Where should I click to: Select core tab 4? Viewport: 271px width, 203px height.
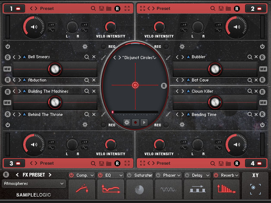(x=255, y=163)
